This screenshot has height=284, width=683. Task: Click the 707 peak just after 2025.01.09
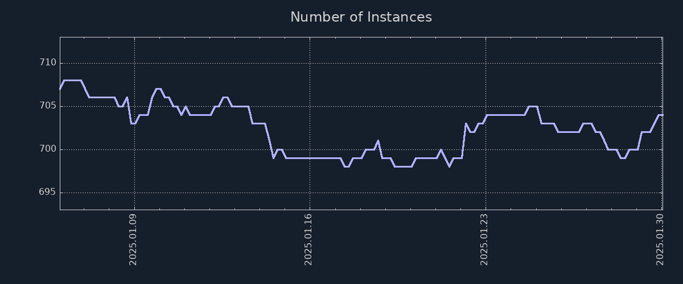point(158,89)
